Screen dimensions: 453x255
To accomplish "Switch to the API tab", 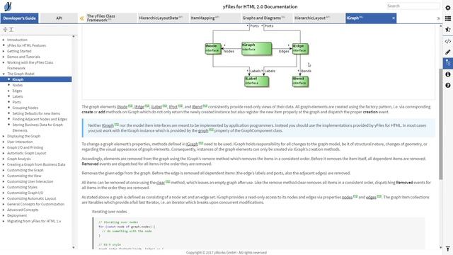I will pyautogui.click(x=59, y=18).
